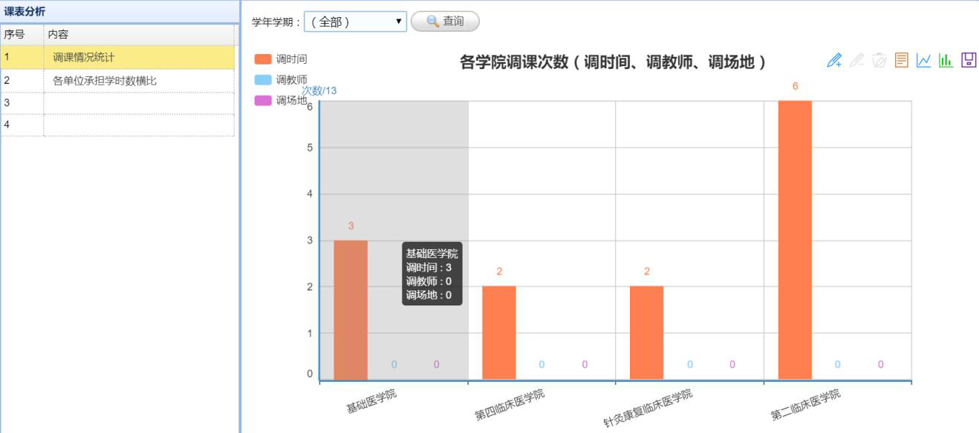Click the 第四临床医学院 orange bar
979x433 pixels.
[498, 333]
